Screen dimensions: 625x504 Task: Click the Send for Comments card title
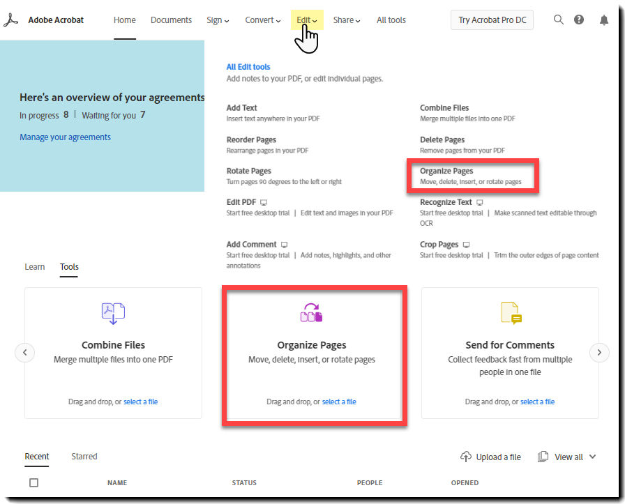click(x=510, y=344)
